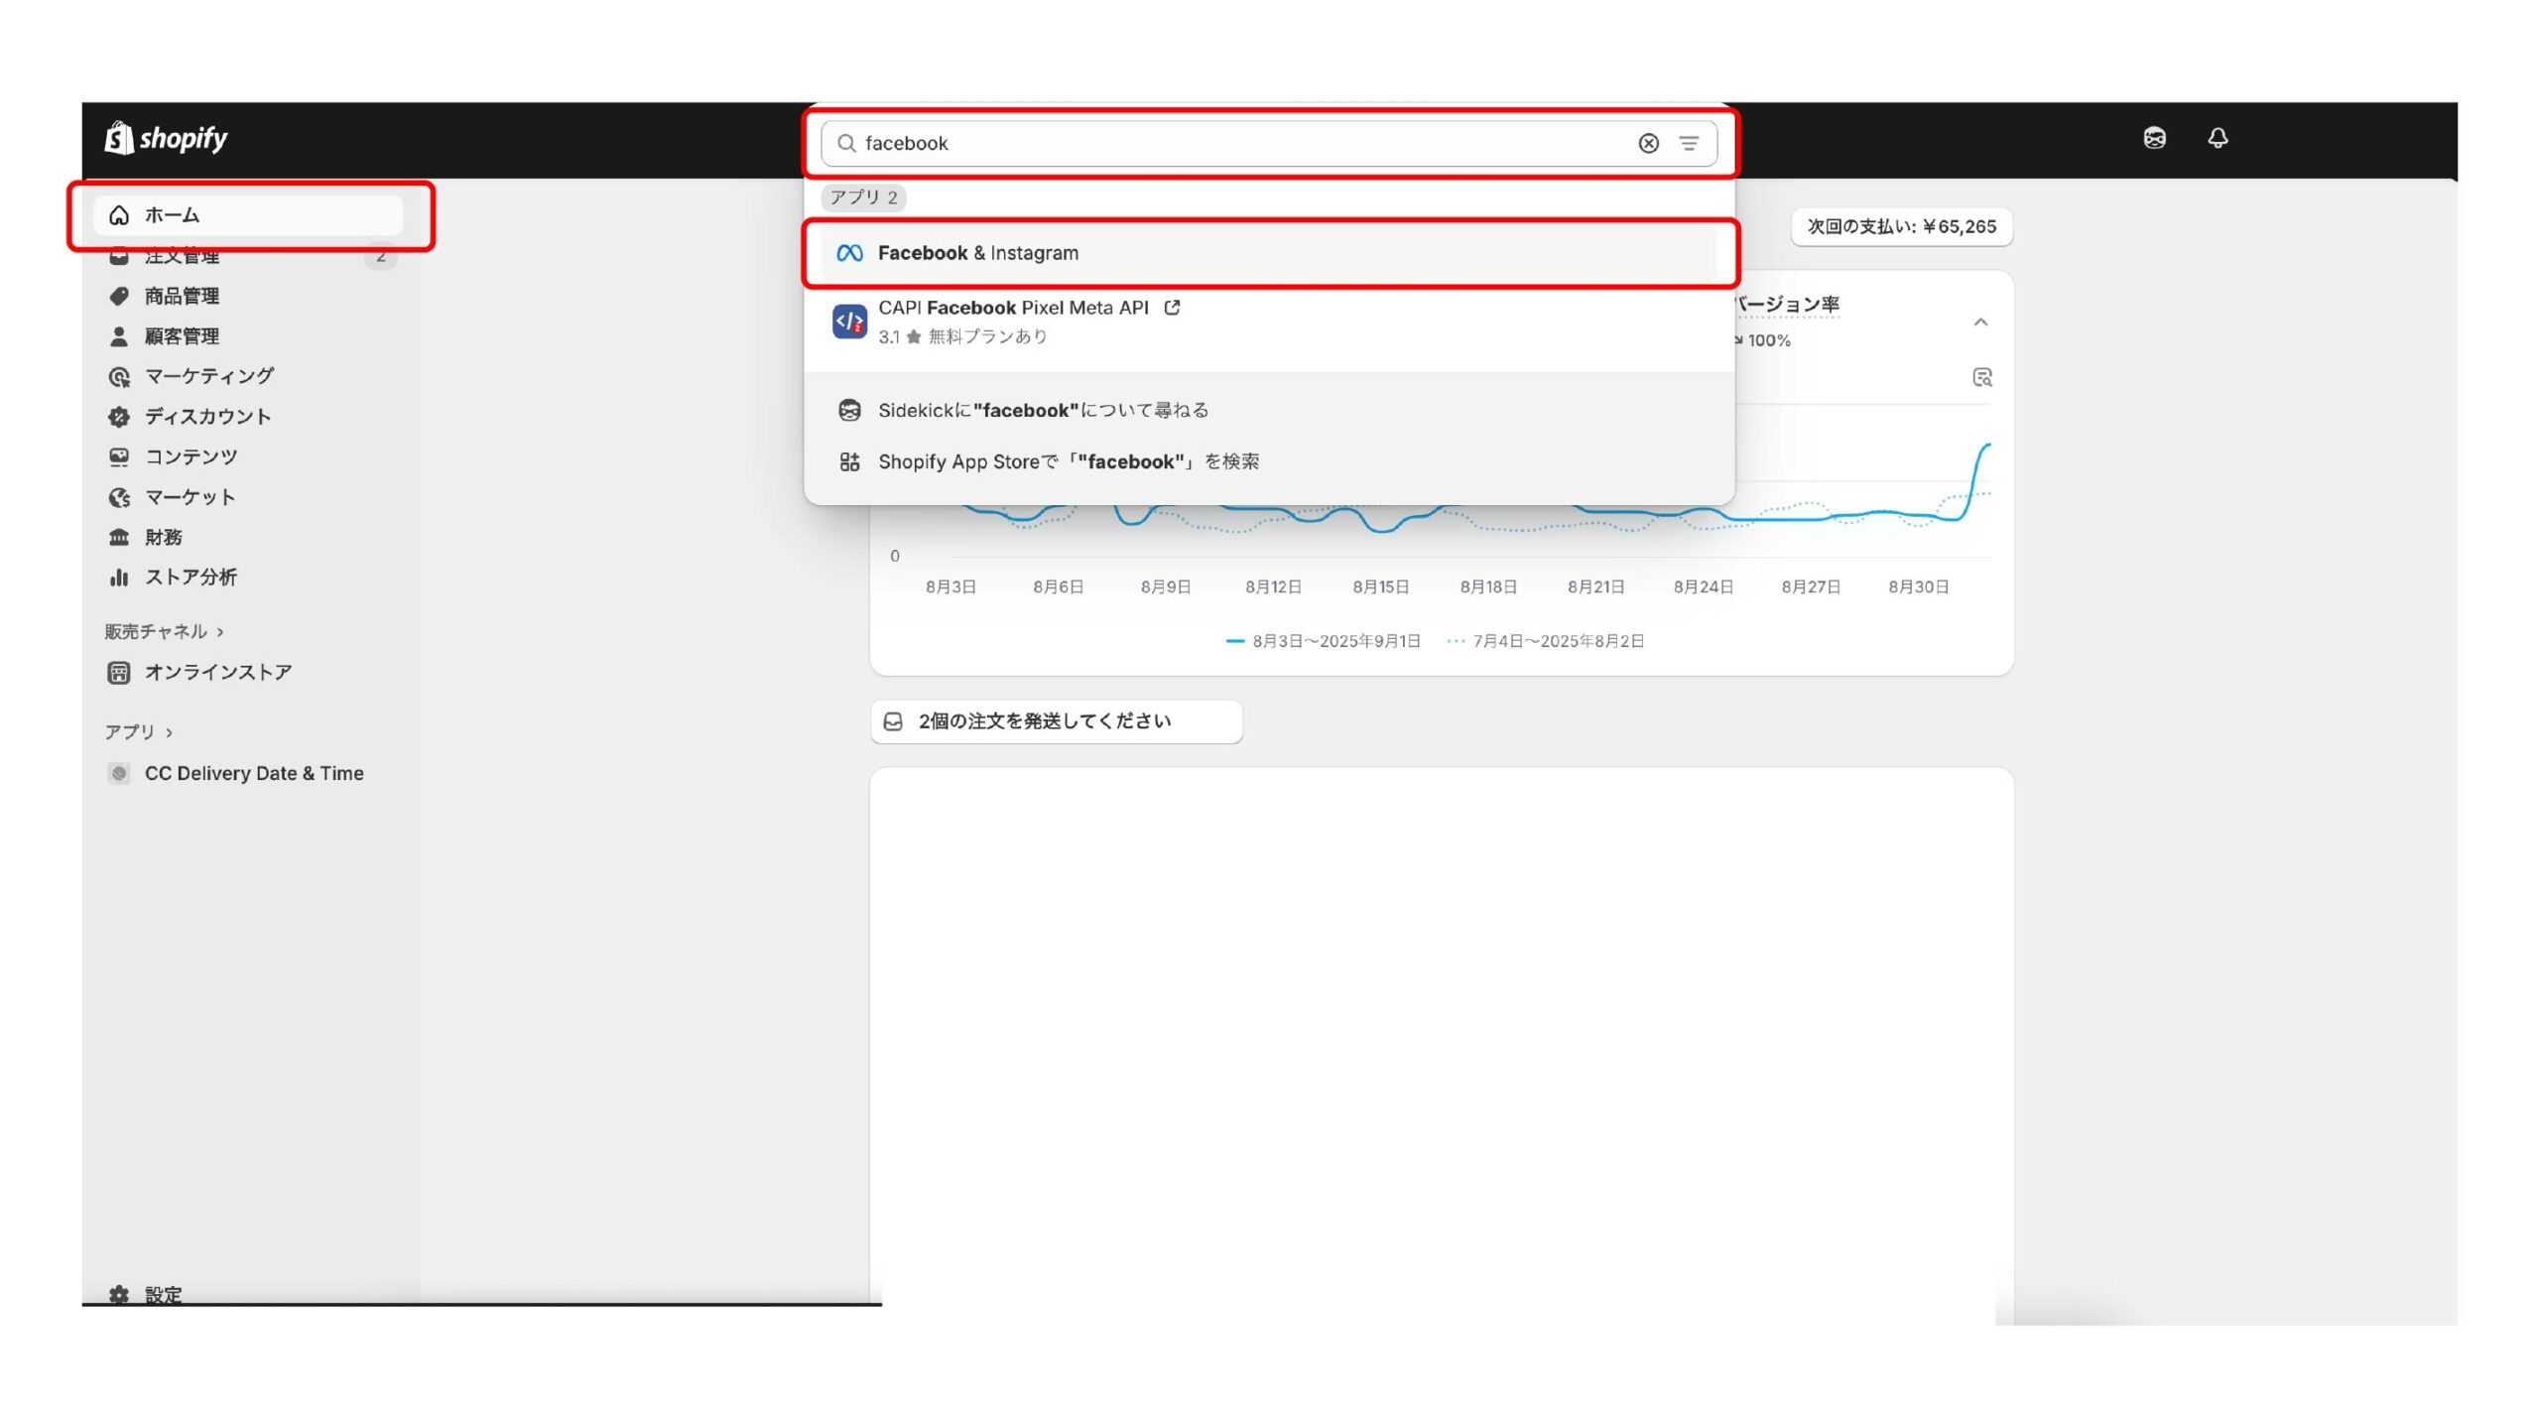Click the discount badge icon
This screenshot has width=2540, height=1428.
tap(119, 417)
